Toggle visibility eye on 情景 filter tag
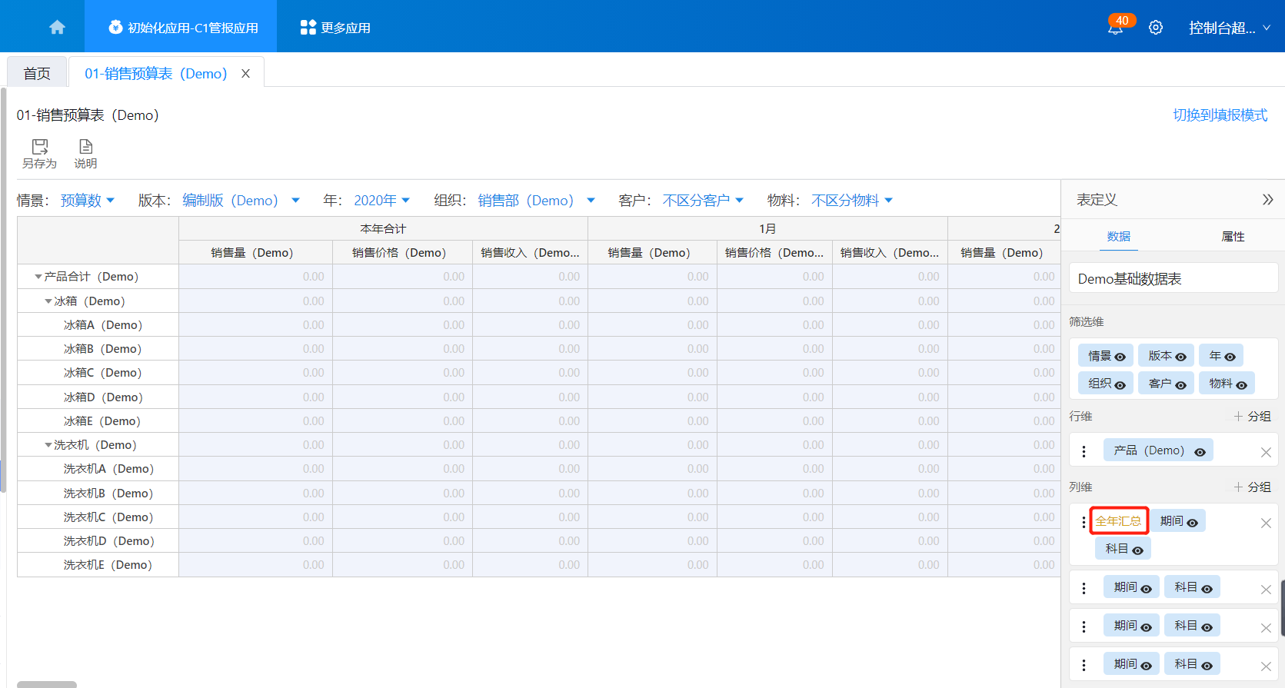Image resolution: width=1285 pixels, height=688 pixels. (x=1120, y=357)
